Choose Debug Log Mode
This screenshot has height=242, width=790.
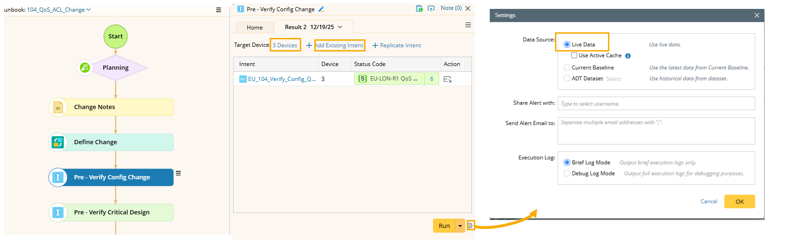[x=567, y=173]
